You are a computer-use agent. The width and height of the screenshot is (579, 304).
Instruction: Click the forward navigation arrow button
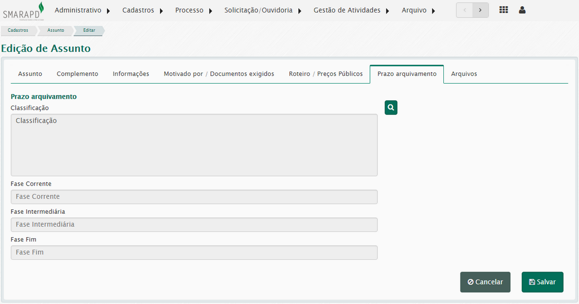pyautogui.click(x=480, y=10)
